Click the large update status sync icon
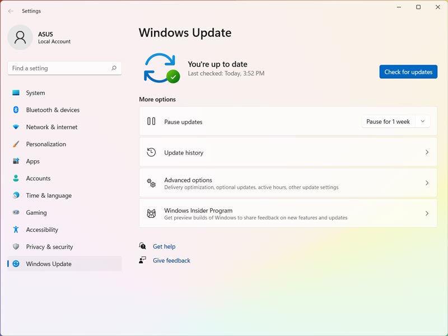The width and height of the screenshot is (448, 336). pos(162,68)
